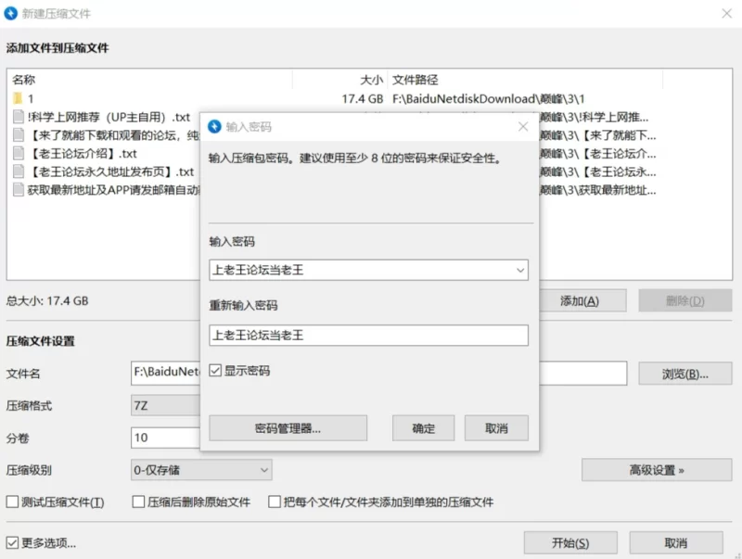742x559 pixels.
Task: Click 浏览(B)... to browse location
Action: (684, 375)
